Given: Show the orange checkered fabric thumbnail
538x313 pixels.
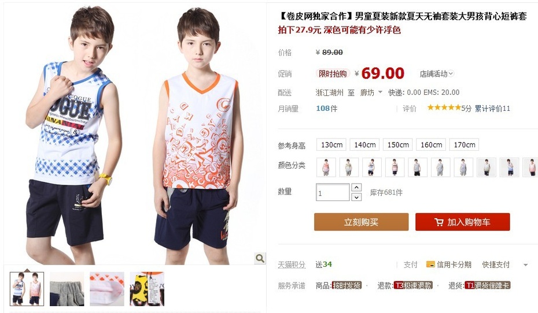Looking at the screenshot, I should click(x=107, y=289).
